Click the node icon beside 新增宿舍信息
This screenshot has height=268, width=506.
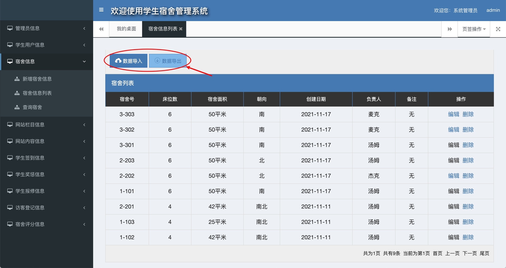tap(17, 78)
